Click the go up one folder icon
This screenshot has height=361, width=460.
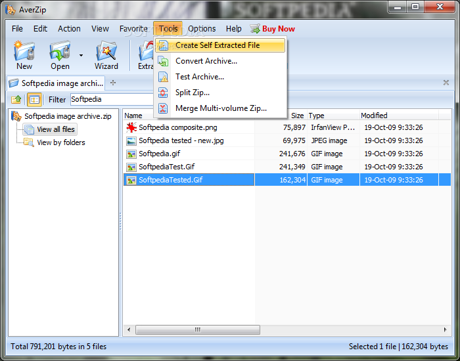coord(16,100)
